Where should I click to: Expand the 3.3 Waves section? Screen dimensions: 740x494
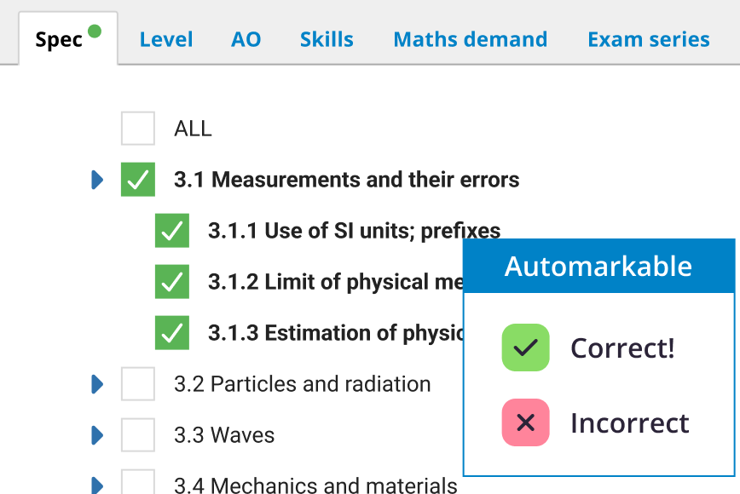[x=96, y=435]
